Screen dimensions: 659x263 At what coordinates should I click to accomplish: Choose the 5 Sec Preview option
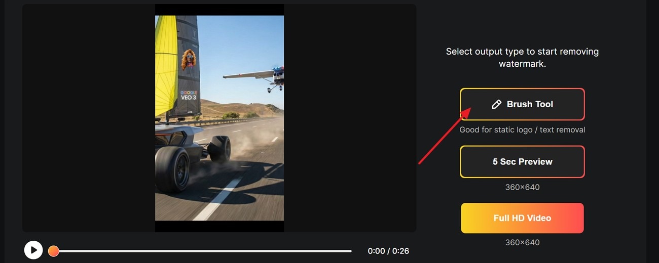point(522,162)
